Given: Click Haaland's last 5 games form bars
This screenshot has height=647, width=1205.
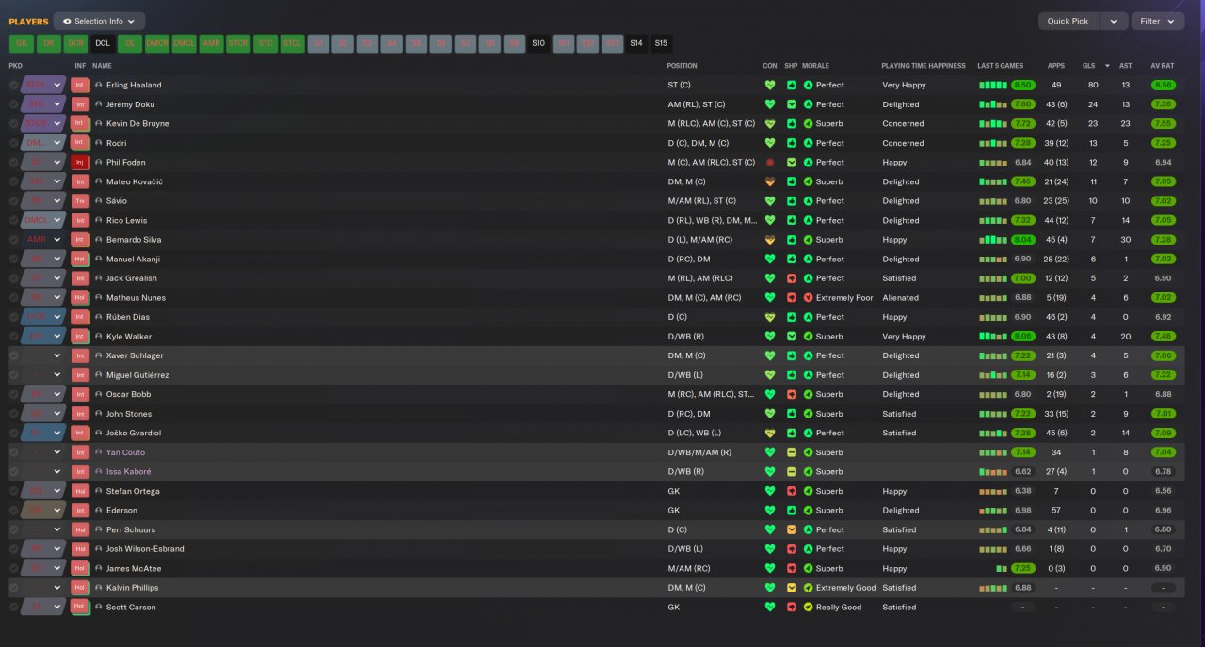Looking at the screenshot, I should (x=993, y=85).
